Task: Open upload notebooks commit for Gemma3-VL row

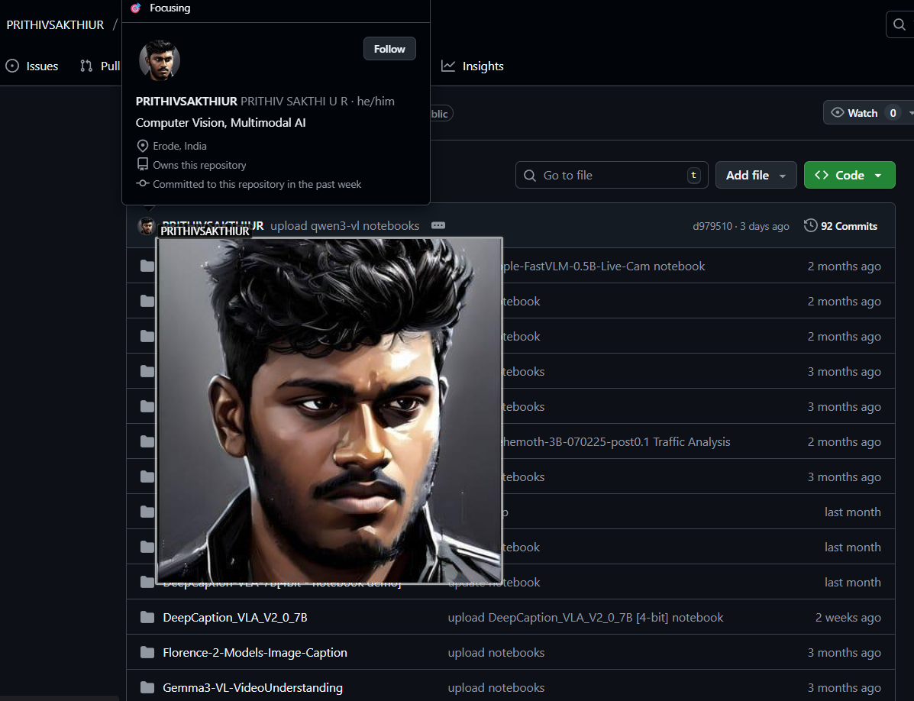Action: 496,687
